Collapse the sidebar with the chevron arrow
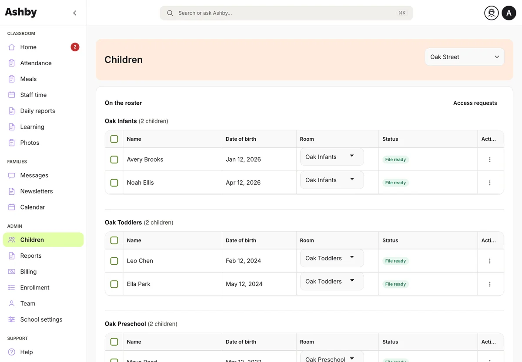Viewport: 522px width, 362px height. click(75, 13)
